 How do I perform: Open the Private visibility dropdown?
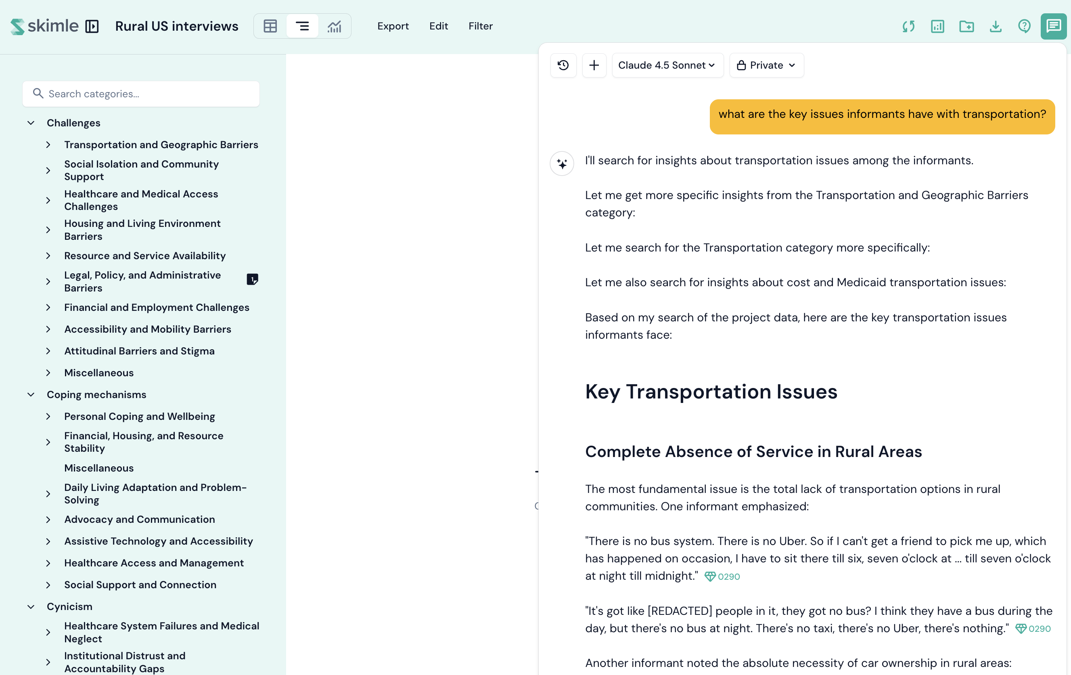(766, 65)
